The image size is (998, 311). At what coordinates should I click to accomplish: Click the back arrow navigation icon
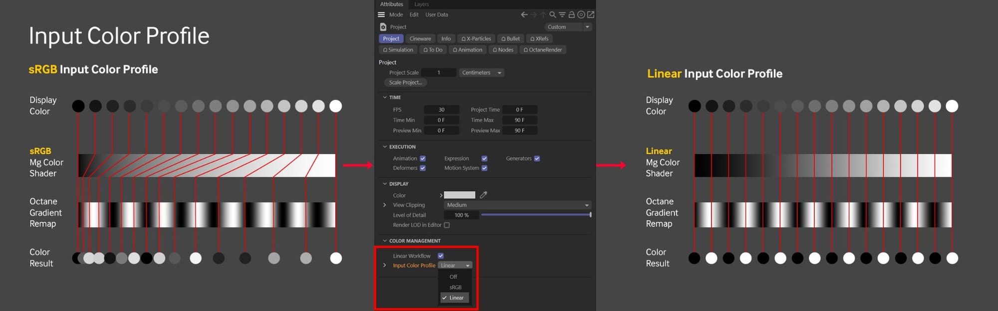[x=524, y=14]
